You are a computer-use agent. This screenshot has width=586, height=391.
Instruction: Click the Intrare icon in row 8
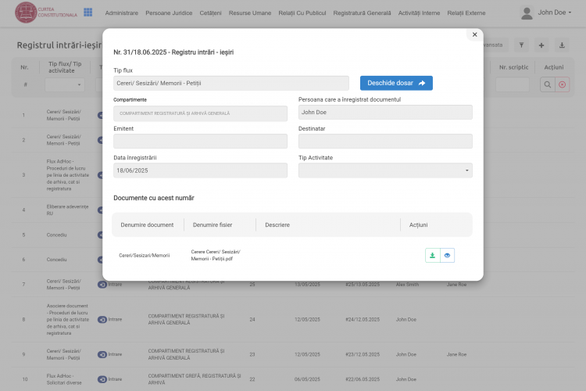[102, 320]
